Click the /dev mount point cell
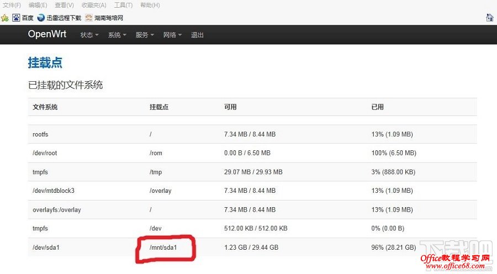Image resolution: width=497 pixels, height=274 pixels. (x=155, y=228)
